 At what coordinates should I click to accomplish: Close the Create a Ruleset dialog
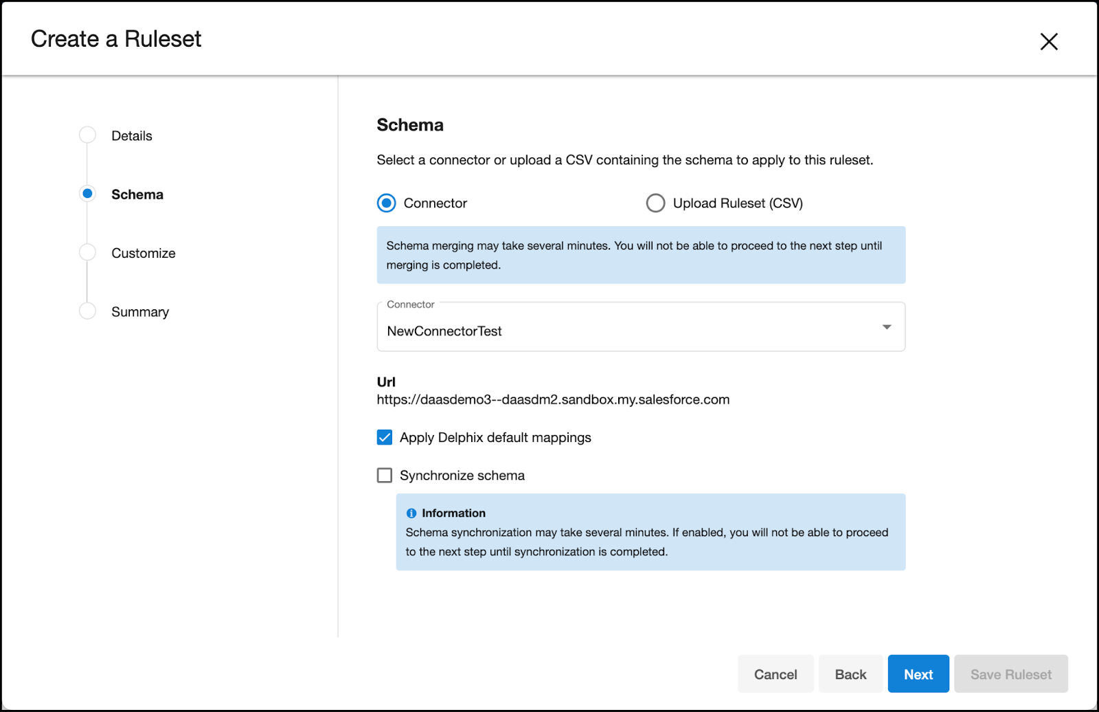pos(1049,41)
